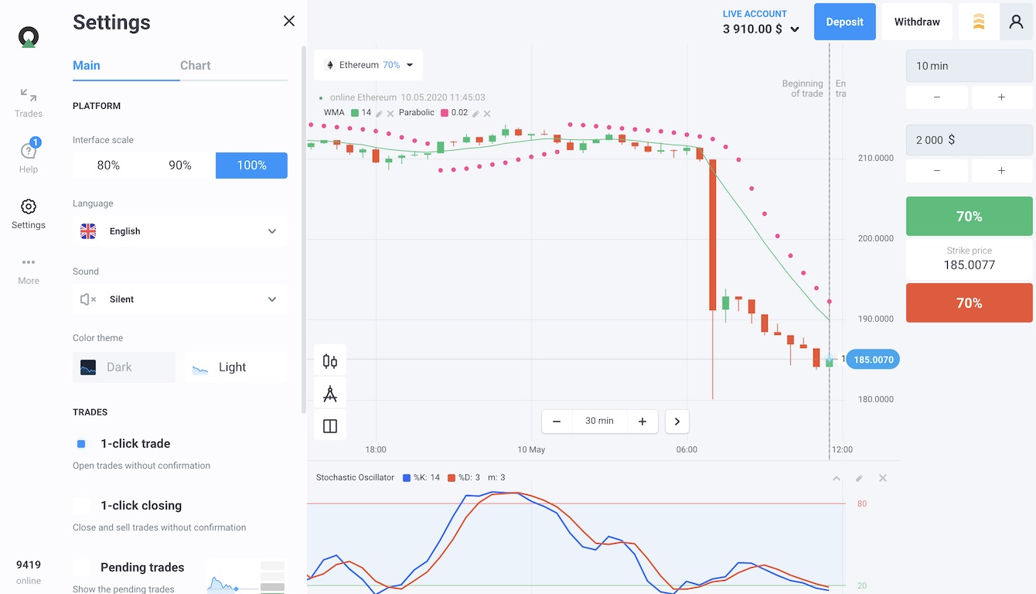Image resolution: width=1036 pixels, height=594 pixels.
Task: Select the 90% interface scale option
Action: click(x=179, y=166)
